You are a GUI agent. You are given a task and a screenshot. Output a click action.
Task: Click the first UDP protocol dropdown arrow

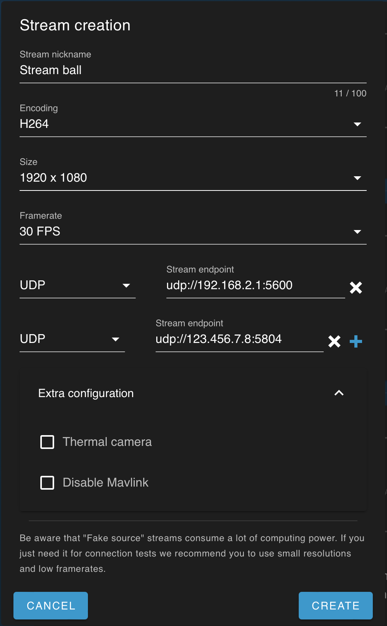point(127,285)
